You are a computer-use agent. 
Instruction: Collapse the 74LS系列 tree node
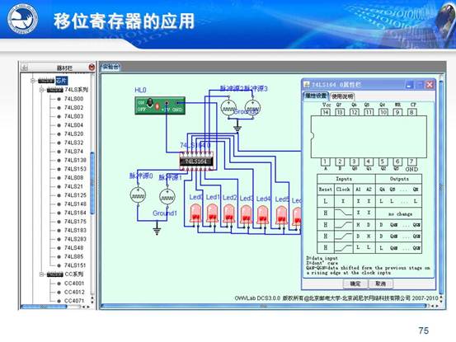coord(41,90)
